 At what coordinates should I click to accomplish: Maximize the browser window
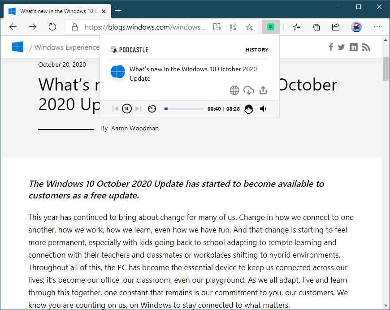(359, 7)
